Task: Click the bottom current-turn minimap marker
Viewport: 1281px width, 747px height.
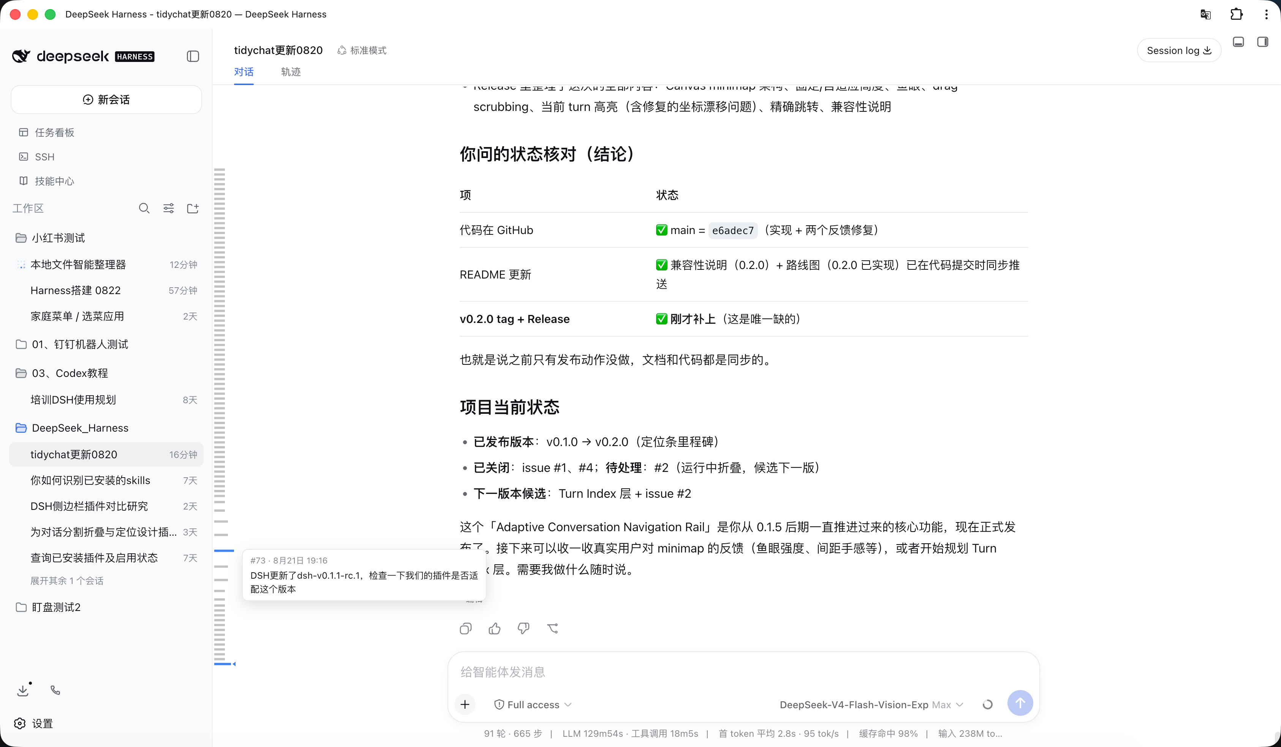Action: [x=224, y=664]
